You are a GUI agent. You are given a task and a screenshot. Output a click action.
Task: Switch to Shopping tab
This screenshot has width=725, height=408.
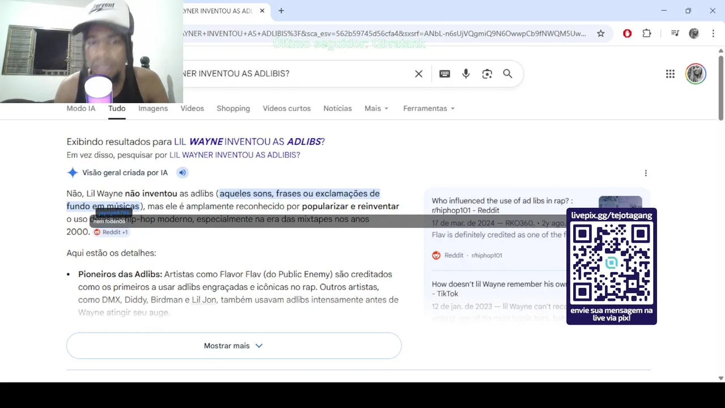coord(233,108)
